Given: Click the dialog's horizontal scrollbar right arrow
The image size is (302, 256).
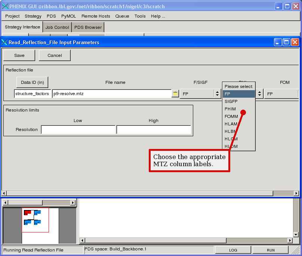Looking at the screenshot, I should coord(296,193).
